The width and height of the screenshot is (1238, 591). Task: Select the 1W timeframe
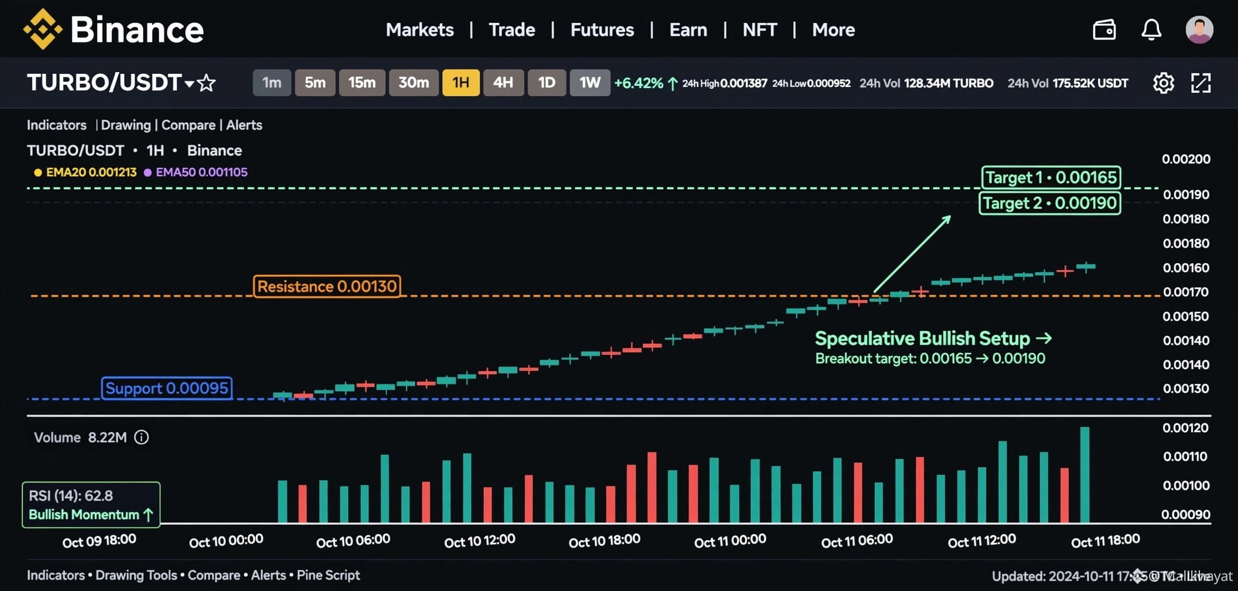[x=590, y=83]
